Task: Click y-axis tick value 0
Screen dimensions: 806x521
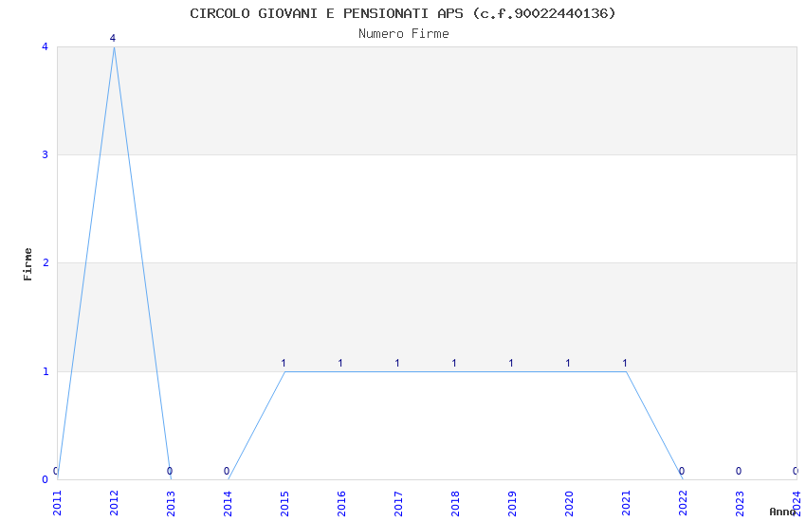Action: tap(46, 479)
